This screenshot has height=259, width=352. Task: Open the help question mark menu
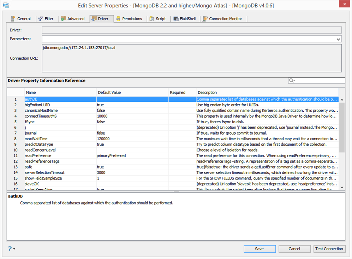(11, 249)
